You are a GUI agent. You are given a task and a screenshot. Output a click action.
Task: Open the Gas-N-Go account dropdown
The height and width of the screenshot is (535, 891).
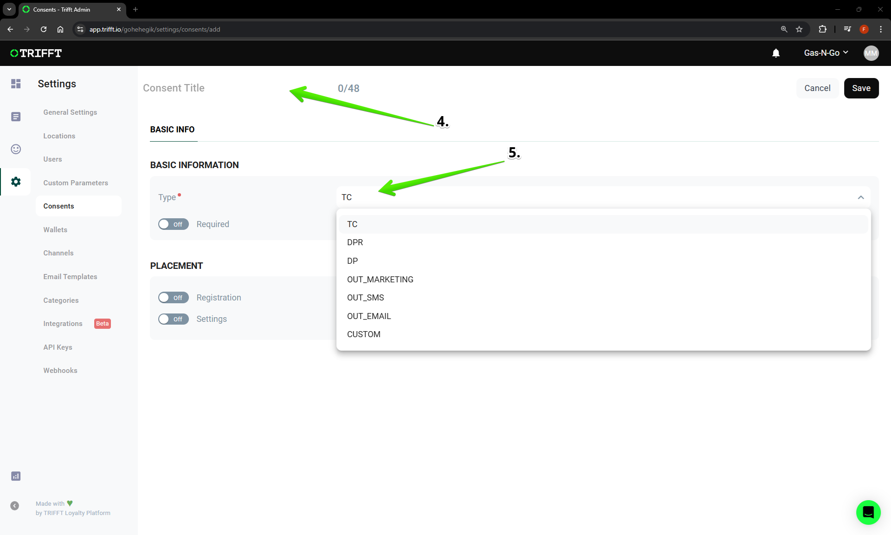point(826,53)
